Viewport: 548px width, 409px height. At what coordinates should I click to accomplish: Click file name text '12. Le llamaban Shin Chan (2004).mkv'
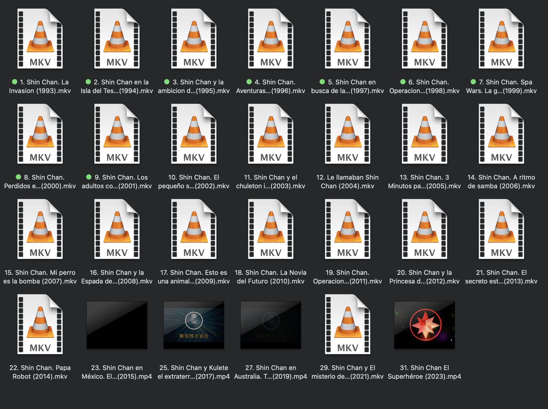pyautogui.click(x=347, y=182)
